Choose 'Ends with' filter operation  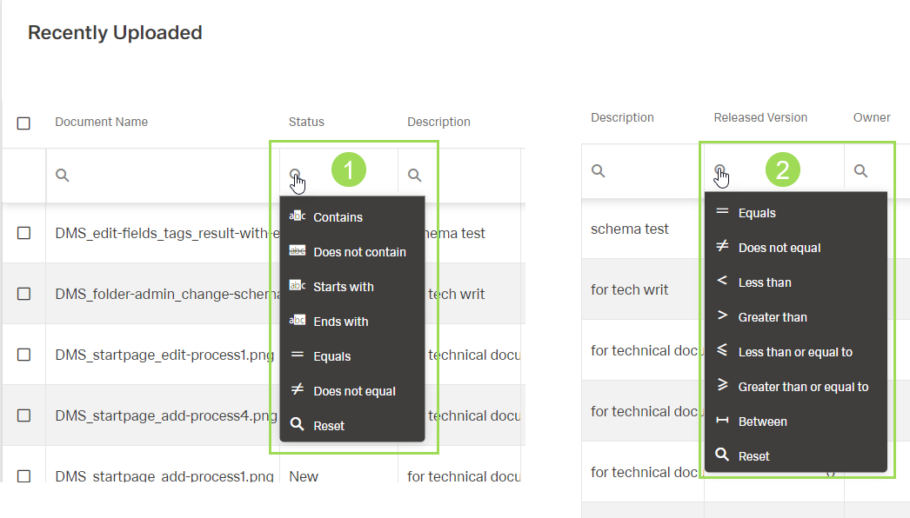pos(340,322)
